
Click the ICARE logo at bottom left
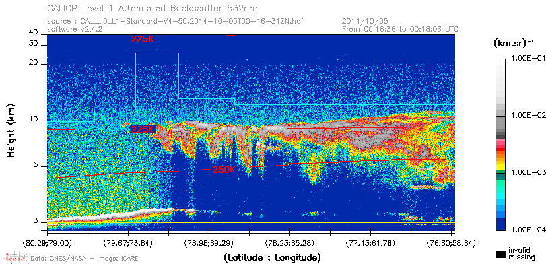[x=15, y=257]
